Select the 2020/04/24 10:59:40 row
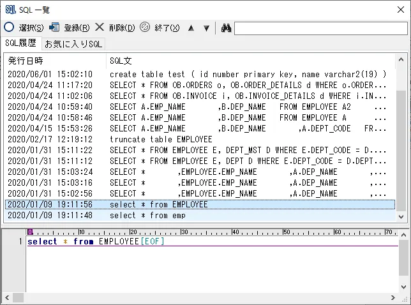 [x=200, y=107]
